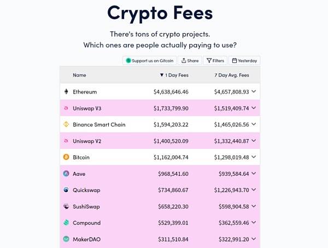Click the pink Uniswap V3 unicorn icon
This screenshot has width=328, height=248.
[x=66, y=108]
